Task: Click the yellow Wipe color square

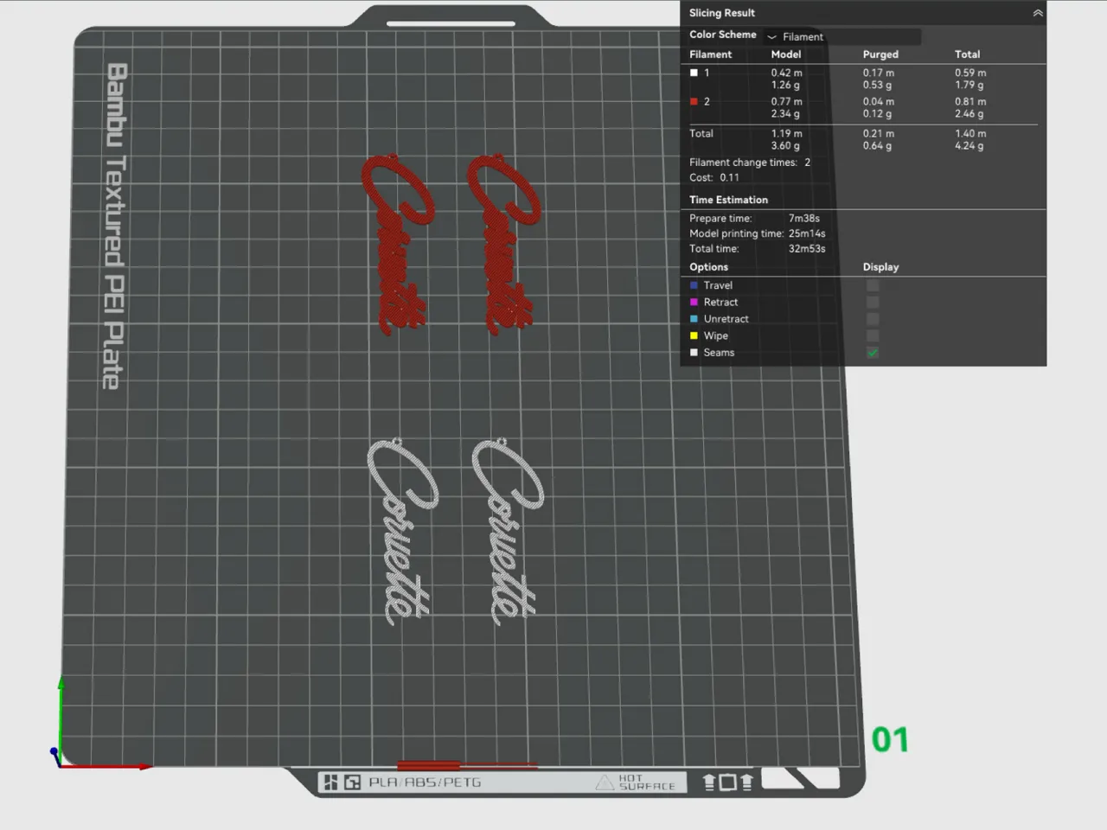Action: pos(694,335)
